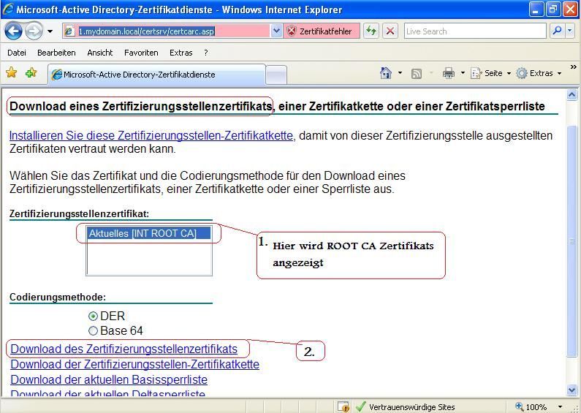Screen dimensions: 581x413
Task: Select Aktuelles [INT ROOT CA] list entry
Action: 149,233
